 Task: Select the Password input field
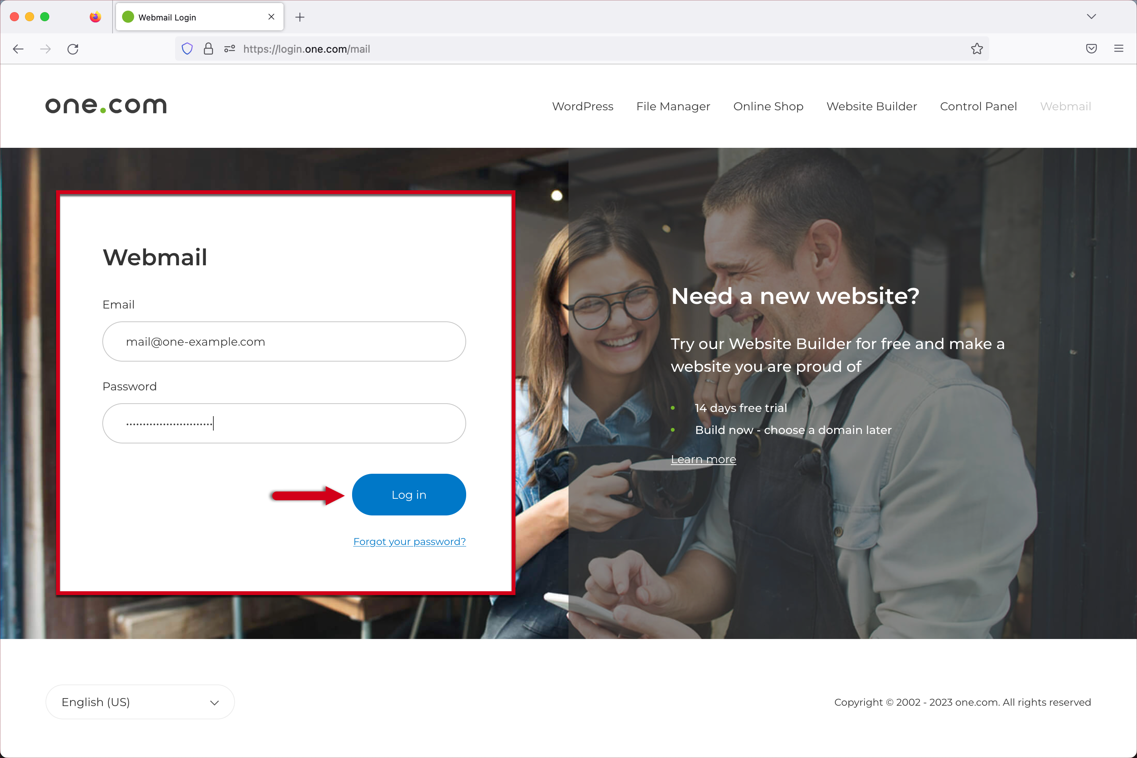pyautogui.click(x=284, y=422)
